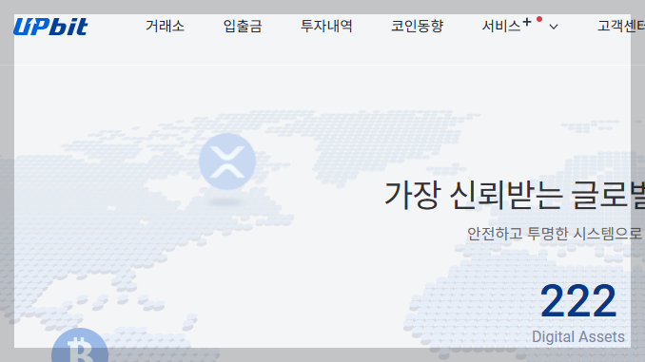Click the XRP coin icon
This screenshot has width=645, height=362.
(227, 162)
